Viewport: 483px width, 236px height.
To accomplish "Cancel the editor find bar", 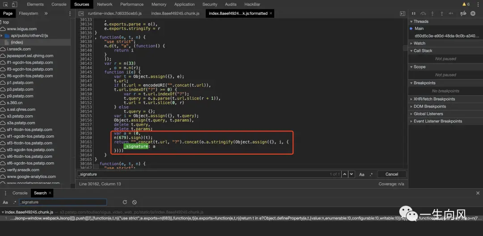I will (392, 174).
